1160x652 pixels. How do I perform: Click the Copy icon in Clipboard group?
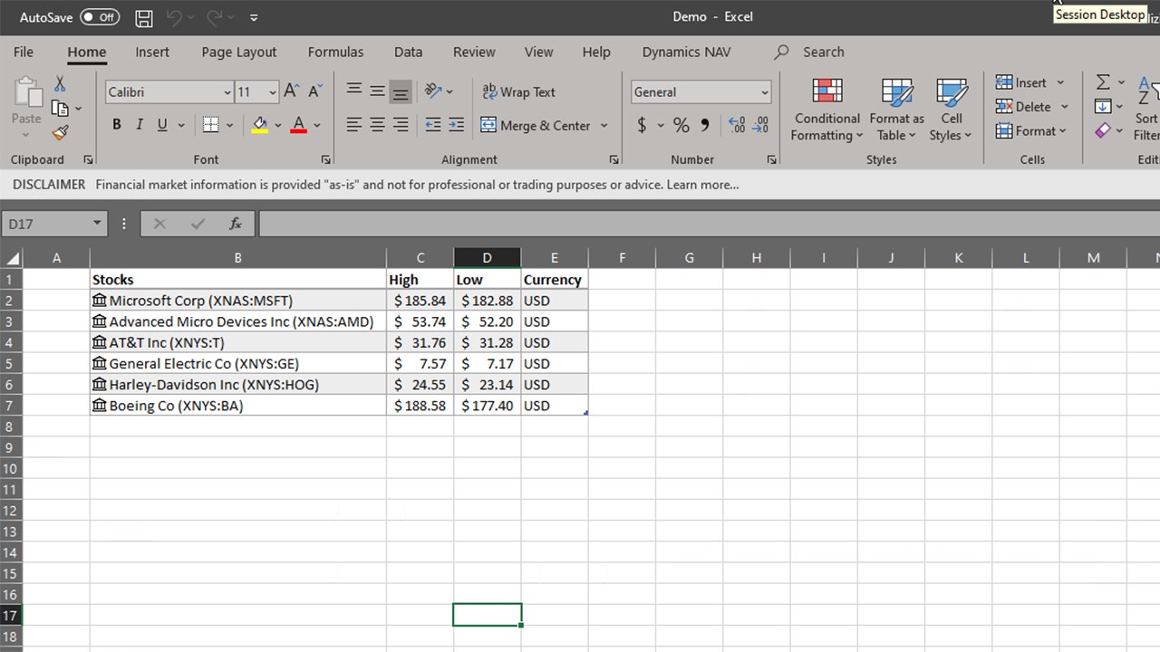[60, 109]
